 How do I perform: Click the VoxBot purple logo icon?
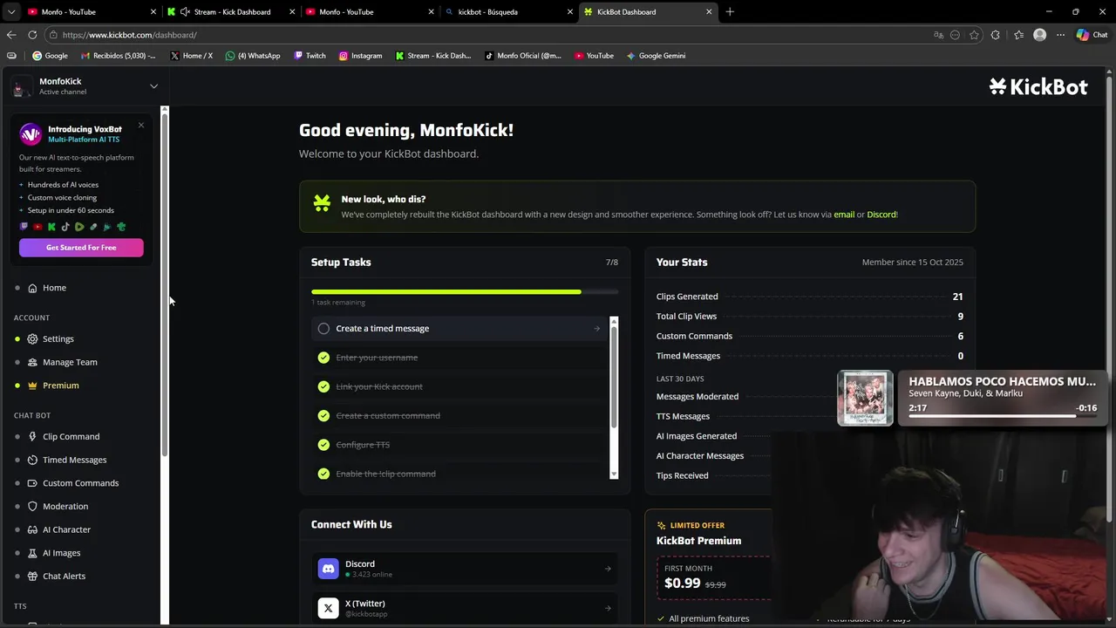coord(31,133)
